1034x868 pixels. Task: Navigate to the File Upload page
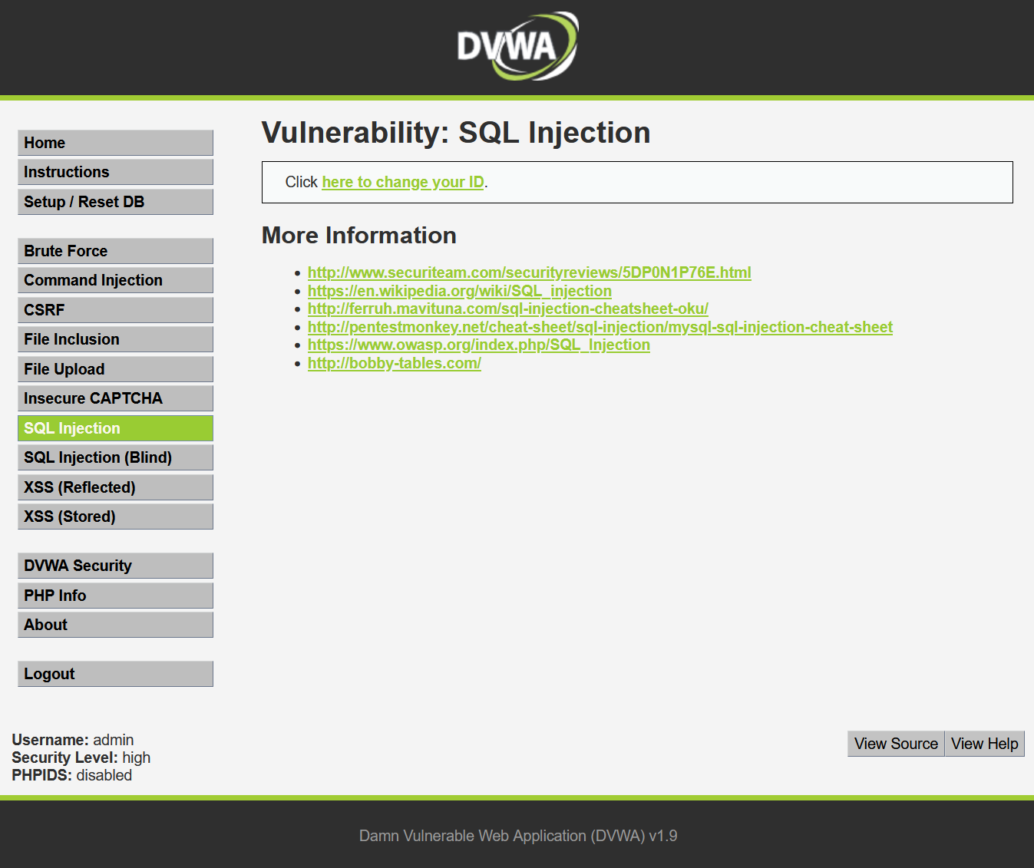(114, 368)
